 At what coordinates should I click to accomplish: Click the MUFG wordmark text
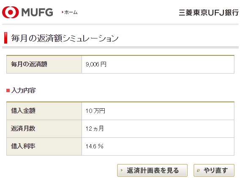(37, 12)
